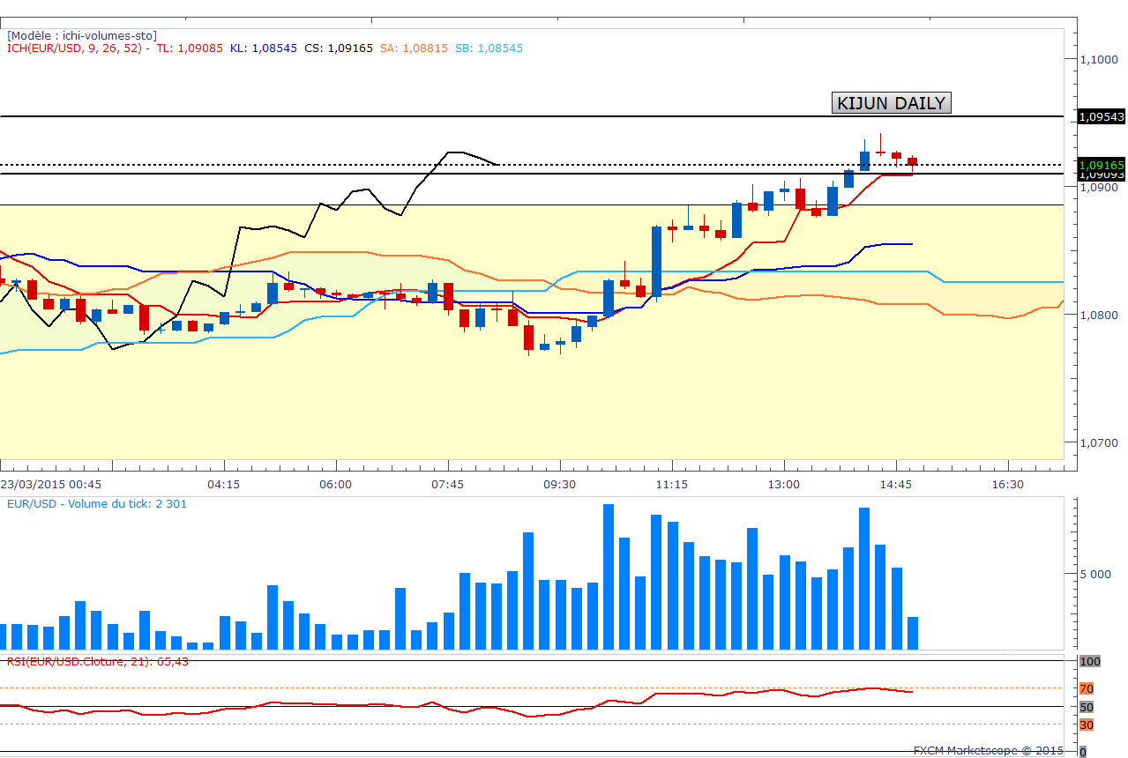Click the 1,1000 price axis label
Image resolution: width=1128 pixels, height=758 pixels.
click(x=1099, y=59)
